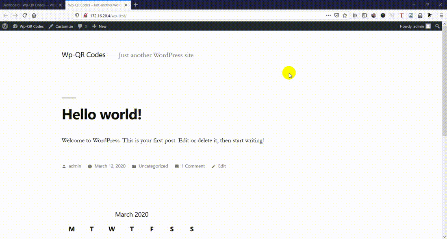Open a new browser tab
447x239 pixels.
(136, 5)
